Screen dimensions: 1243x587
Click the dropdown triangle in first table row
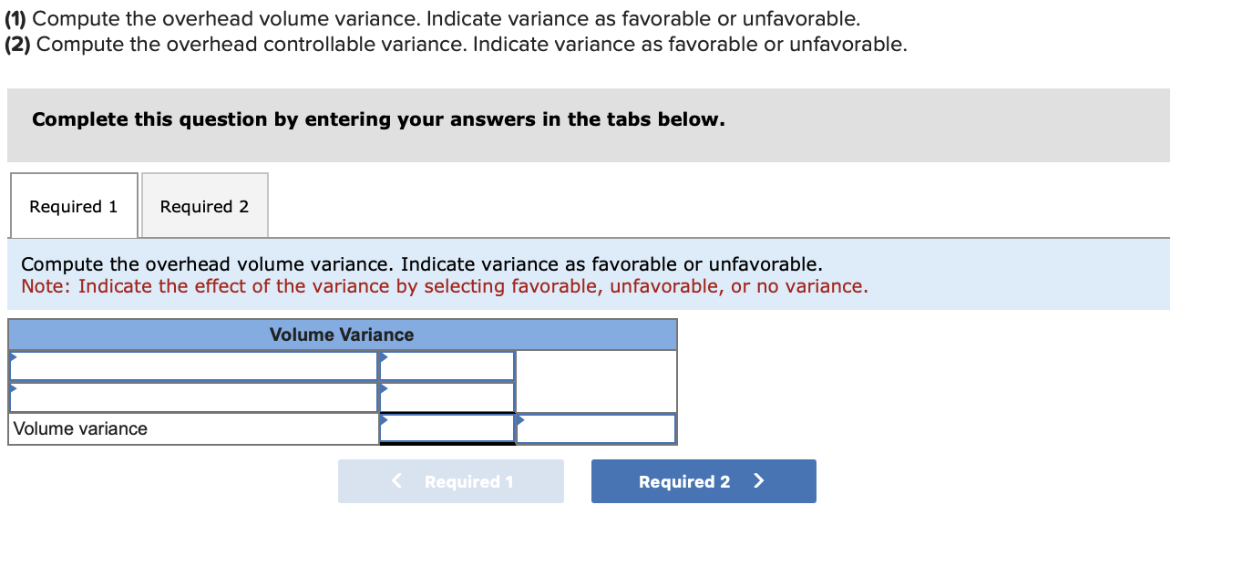[x=12, y=356]
